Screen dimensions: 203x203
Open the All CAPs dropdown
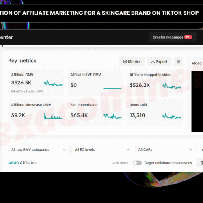point(166,149)
